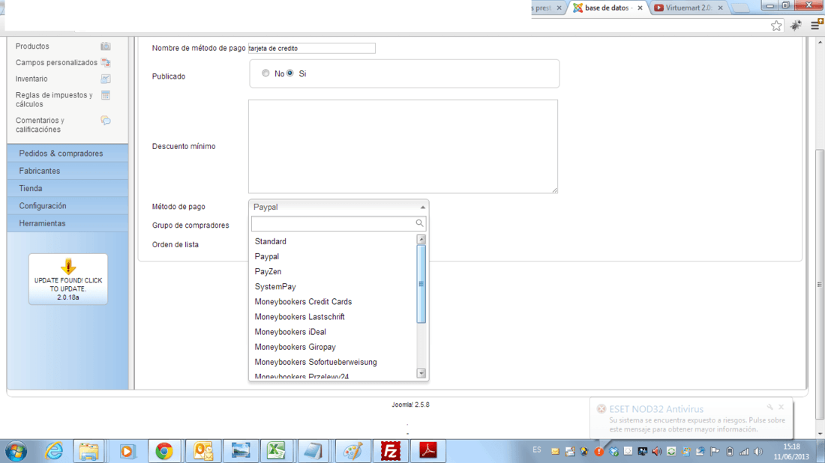Click the network signal tray icon

744,451
